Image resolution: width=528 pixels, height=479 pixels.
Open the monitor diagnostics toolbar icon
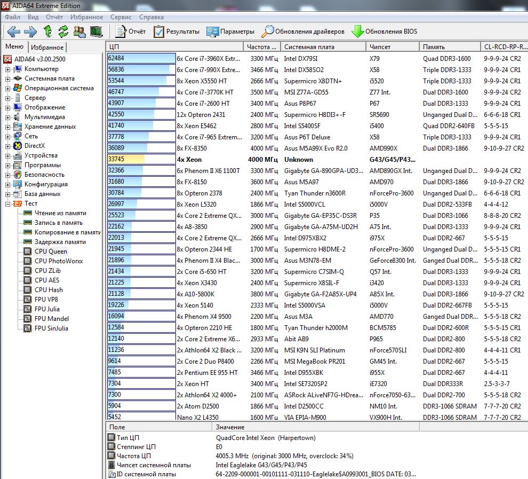click(x=96, y=31)
